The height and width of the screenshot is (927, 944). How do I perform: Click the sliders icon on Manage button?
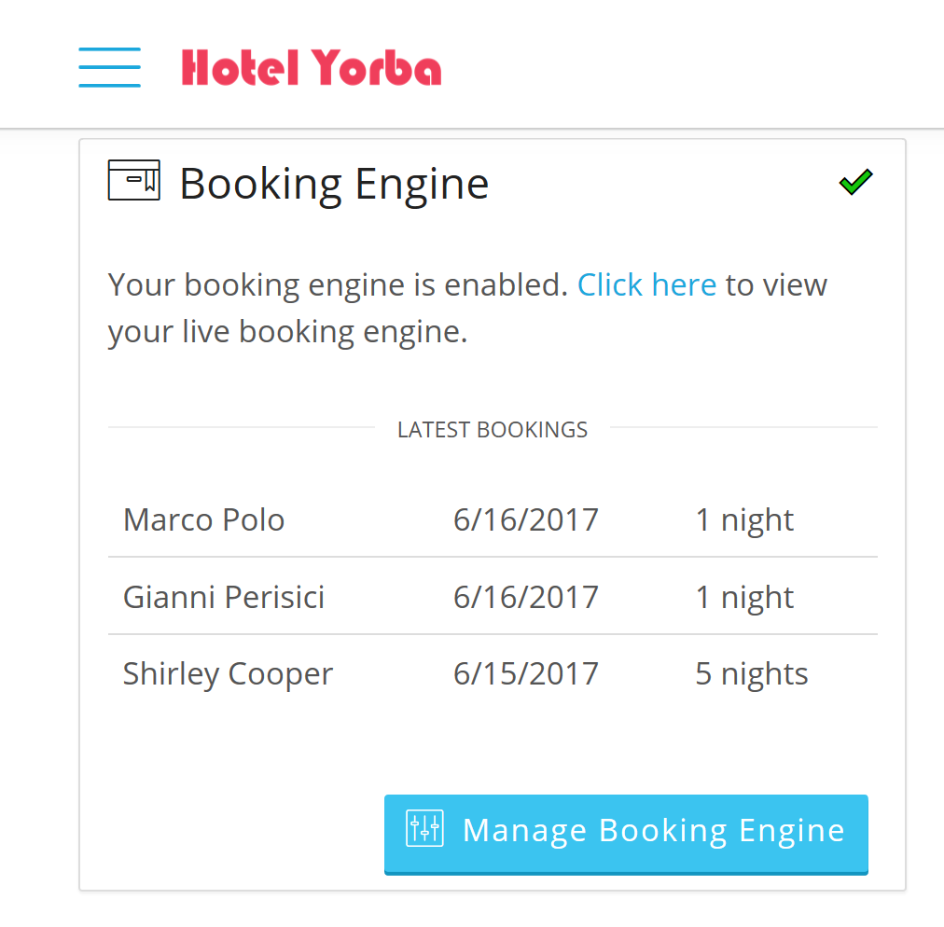(425, 829)
